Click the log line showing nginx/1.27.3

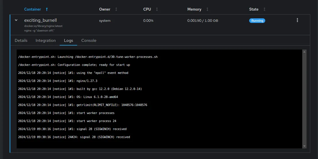[x=58, y=81]
